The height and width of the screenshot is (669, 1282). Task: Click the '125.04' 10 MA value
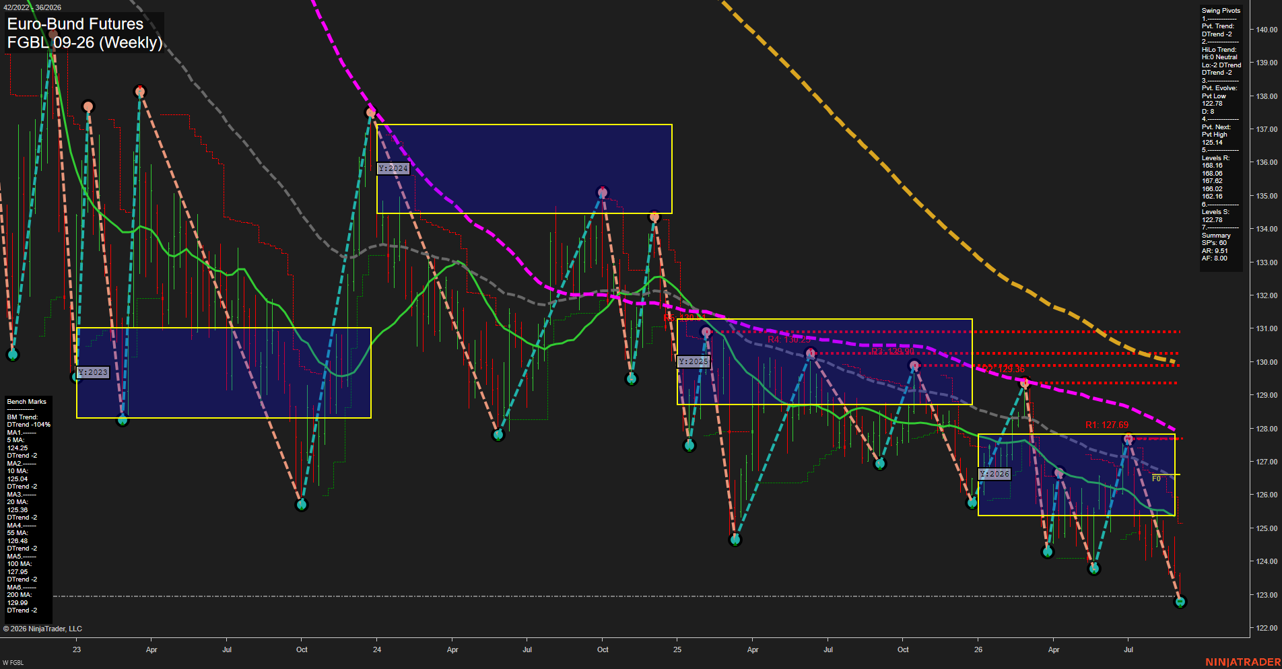(x=18, y=479)
